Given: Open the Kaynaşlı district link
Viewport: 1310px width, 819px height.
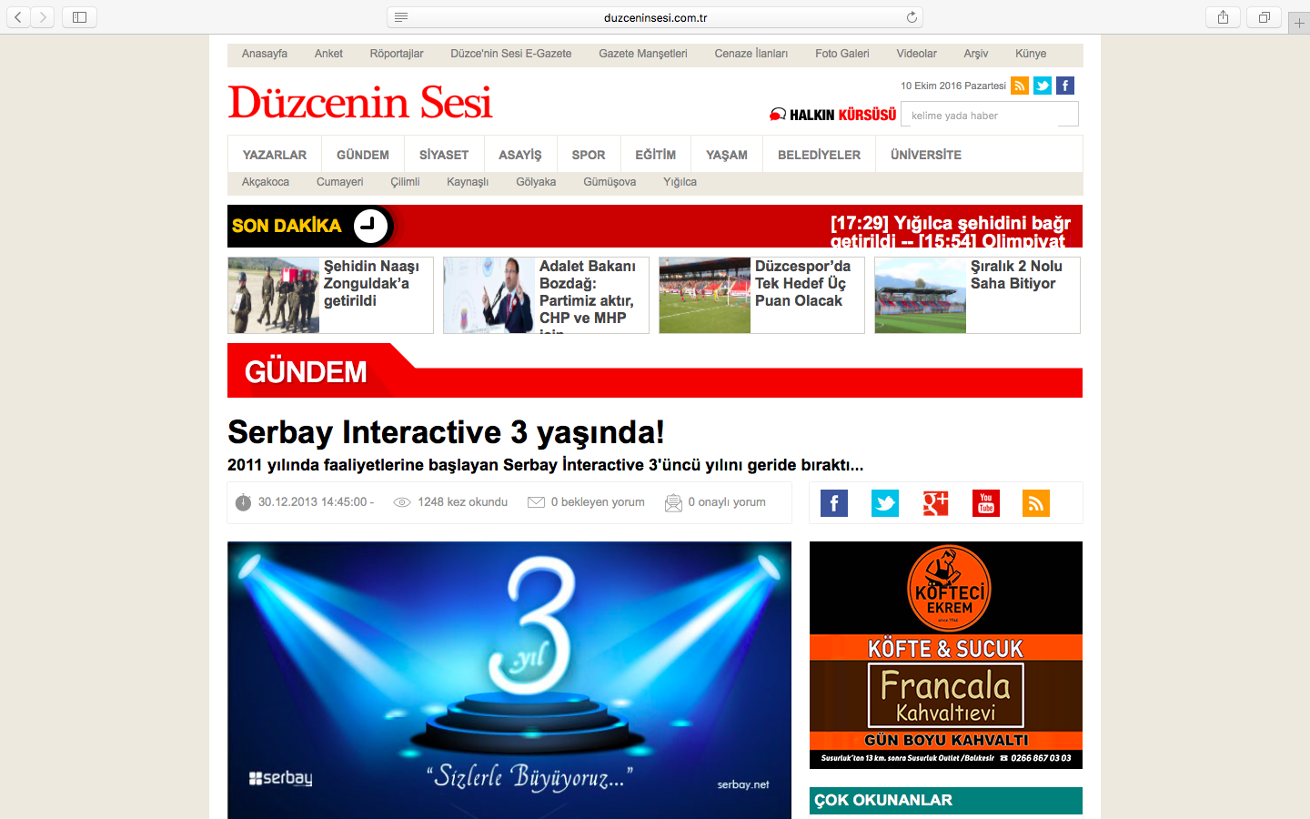Looking at the screenshot, I should 468,182.
